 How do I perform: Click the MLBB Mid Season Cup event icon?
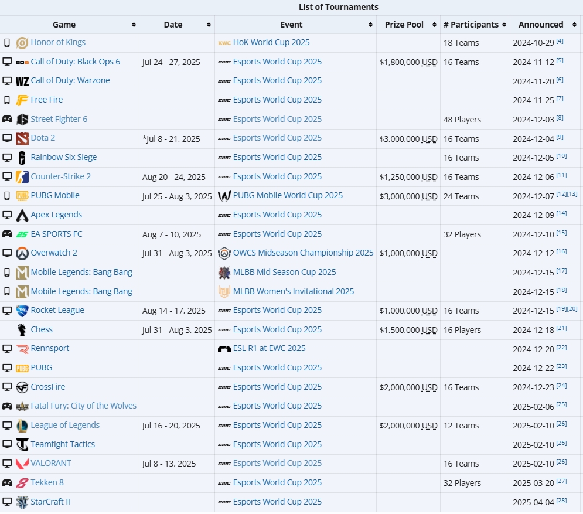[224, 273]
